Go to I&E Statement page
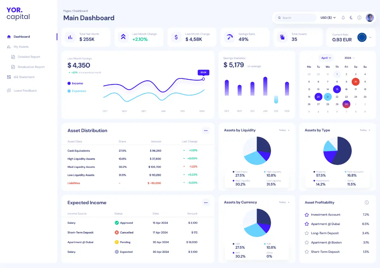This screenshot has height=268, width=380. 24,77
